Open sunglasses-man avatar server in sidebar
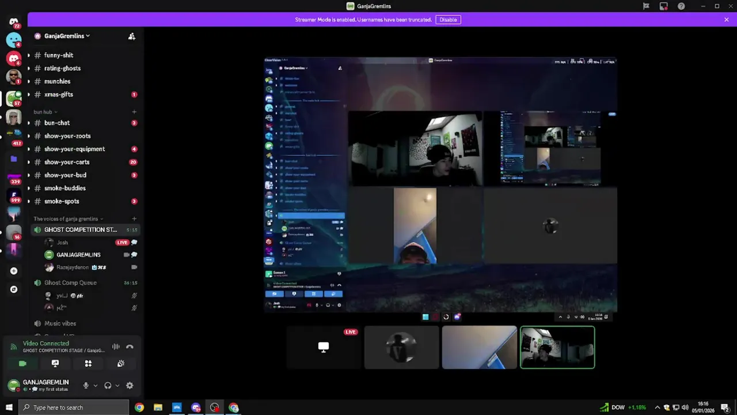The image size is (737, 415). [14, 76]
